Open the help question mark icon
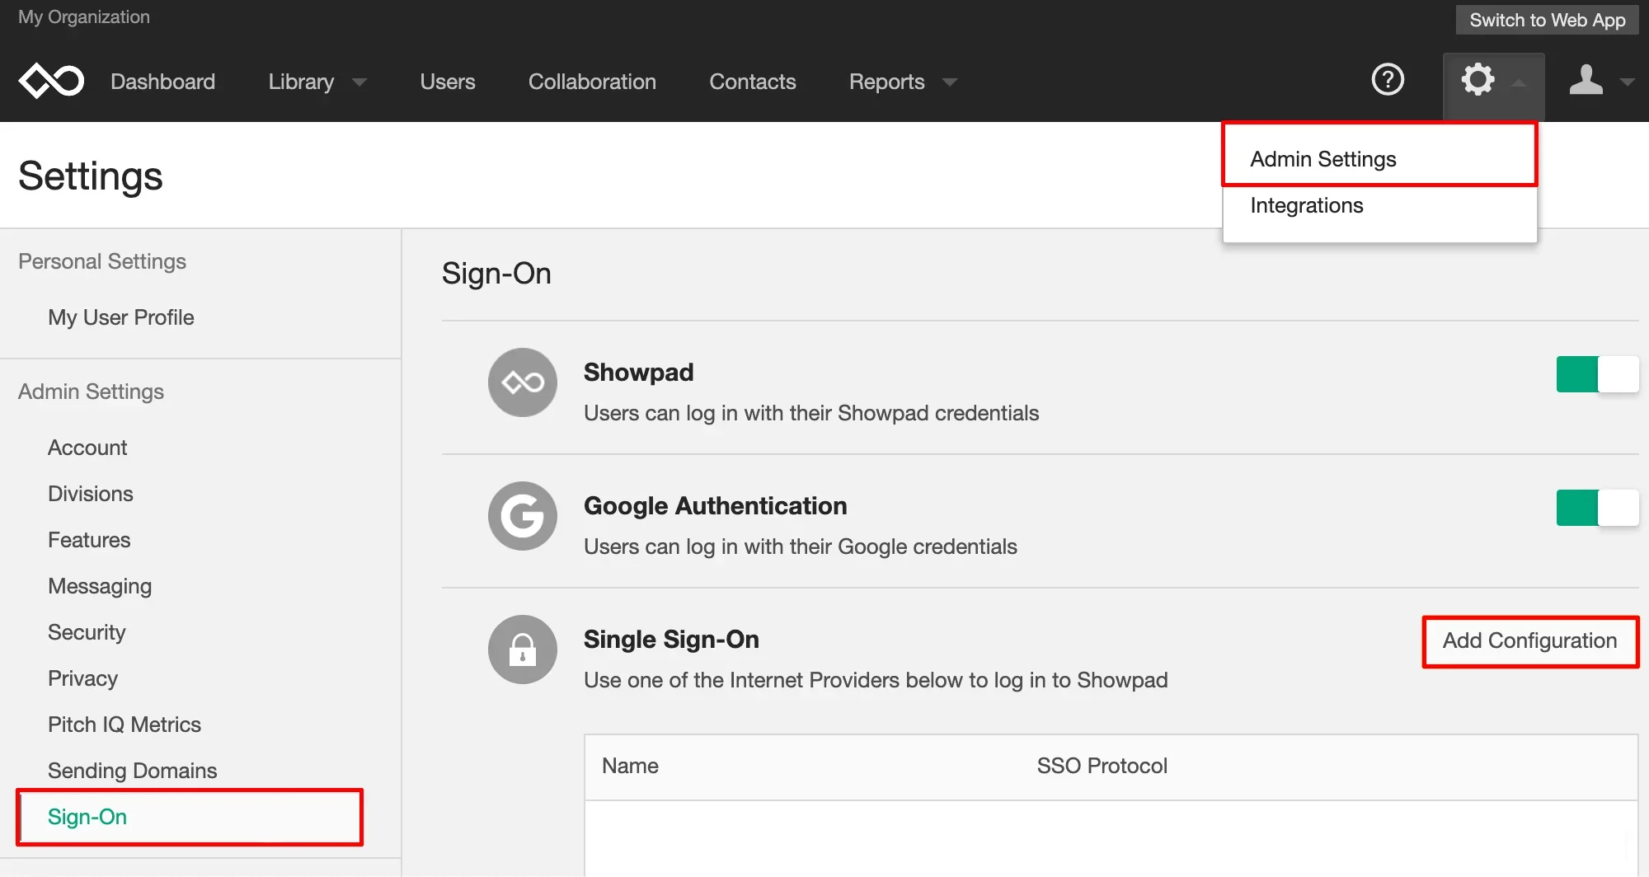The image size is (1649, 877). pos(1388,80)
